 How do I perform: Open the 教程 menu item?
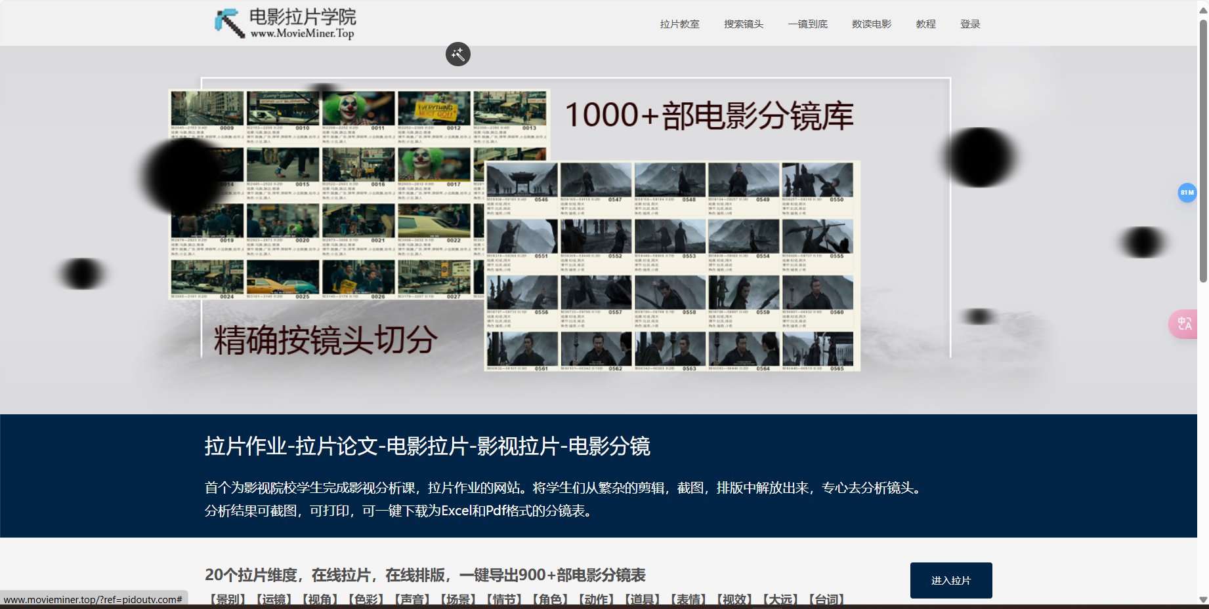coord(925,24)
